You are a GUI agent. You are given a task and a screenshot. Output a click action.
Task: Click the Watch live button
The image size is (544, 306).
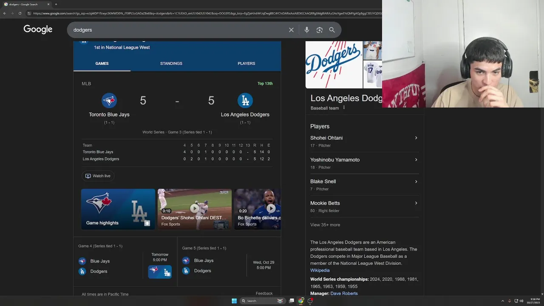coord(98,176)
